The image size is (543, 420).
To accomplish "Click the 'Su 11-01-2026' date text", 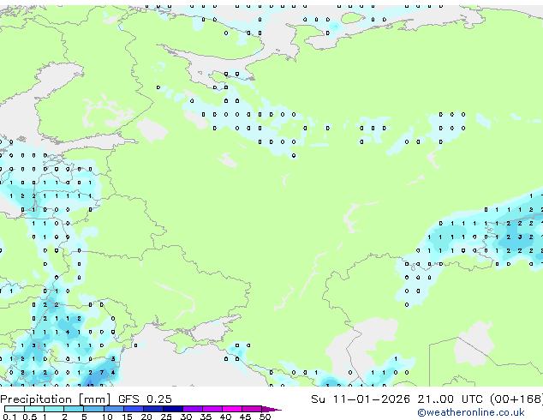I will coord(361,399).
